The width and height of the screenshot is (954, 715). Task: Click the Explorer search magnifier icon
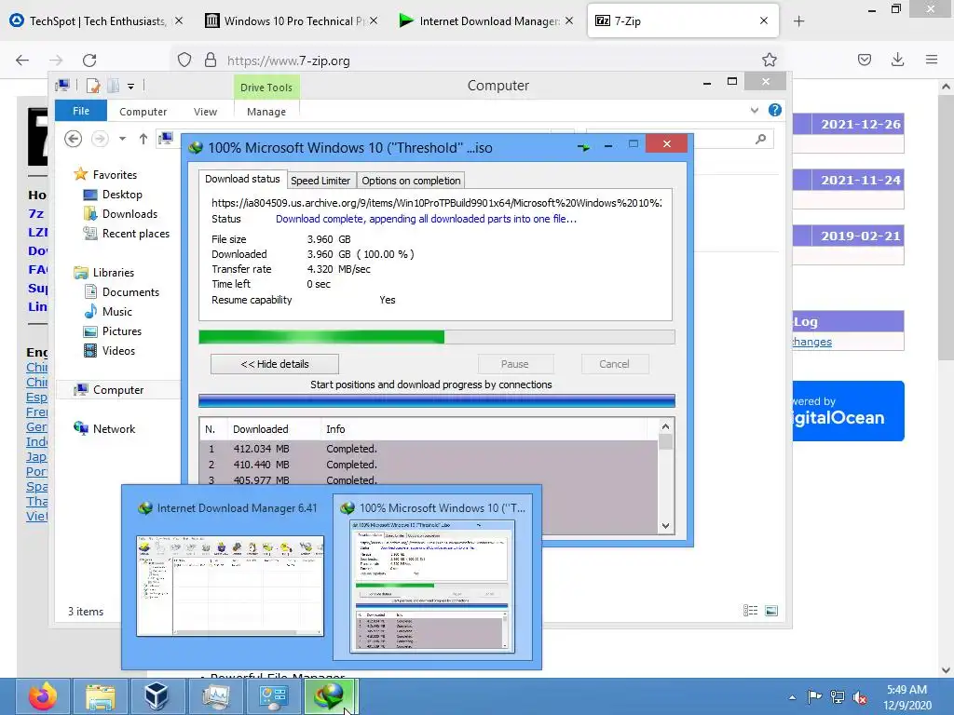(x=760, y=140)
